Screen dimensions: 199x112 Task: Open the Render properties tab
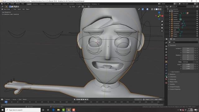[166, 46]
